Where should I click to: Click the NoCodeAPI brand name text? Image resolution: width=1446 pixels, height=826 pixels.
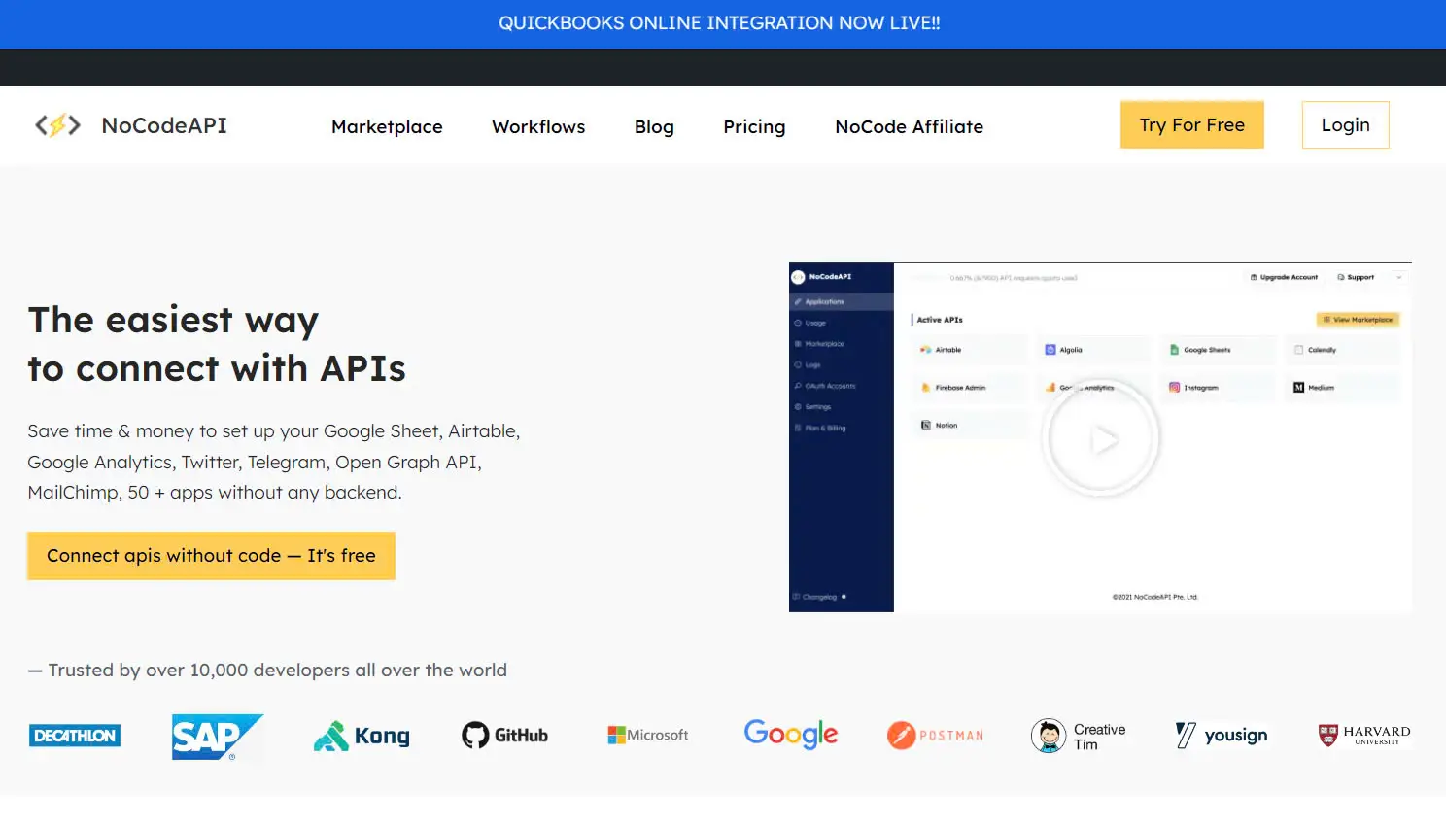[x=164, y=125]
